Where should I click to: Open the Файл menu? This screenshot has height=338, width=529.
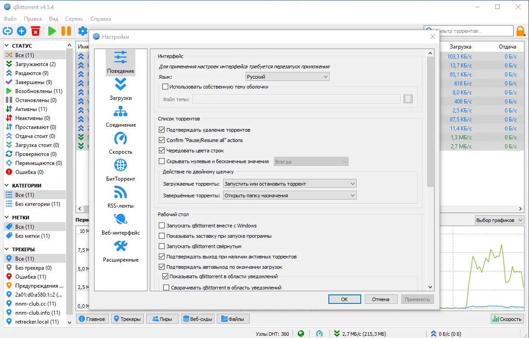(x=10, y=19)
